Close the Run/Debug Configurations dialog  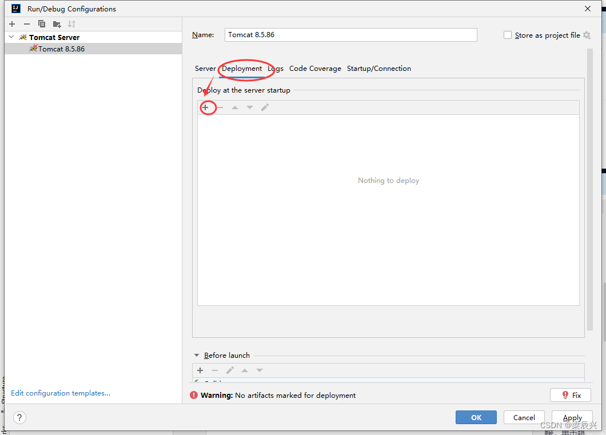click(588, 9)
